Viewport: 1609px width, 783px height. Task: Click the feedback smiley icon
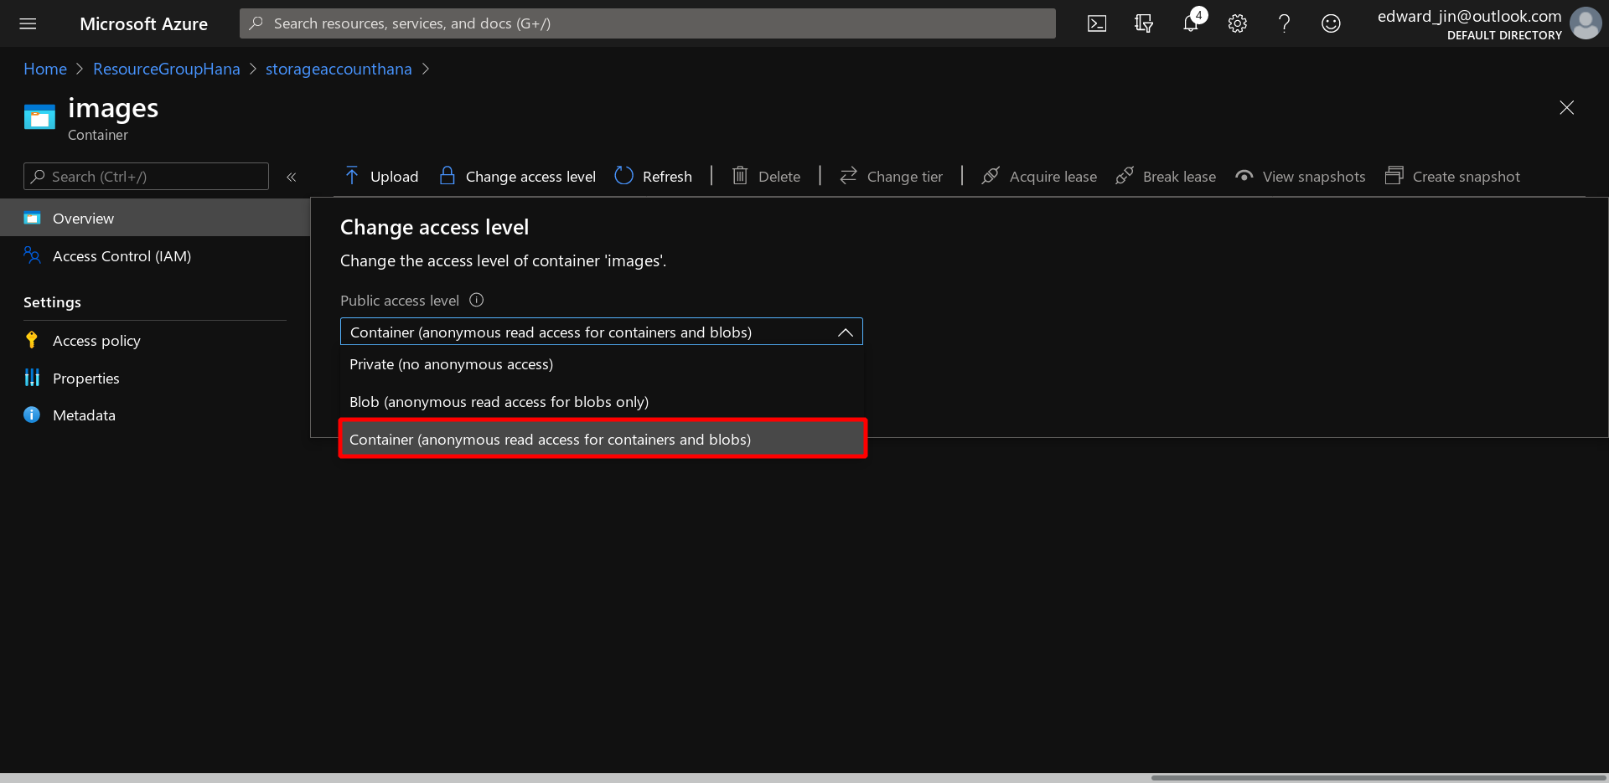coord(1331,23)
